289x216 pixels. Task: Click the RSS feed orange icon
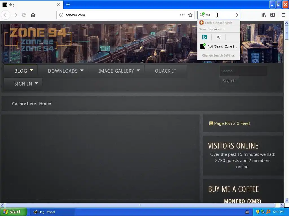[211, 123]
